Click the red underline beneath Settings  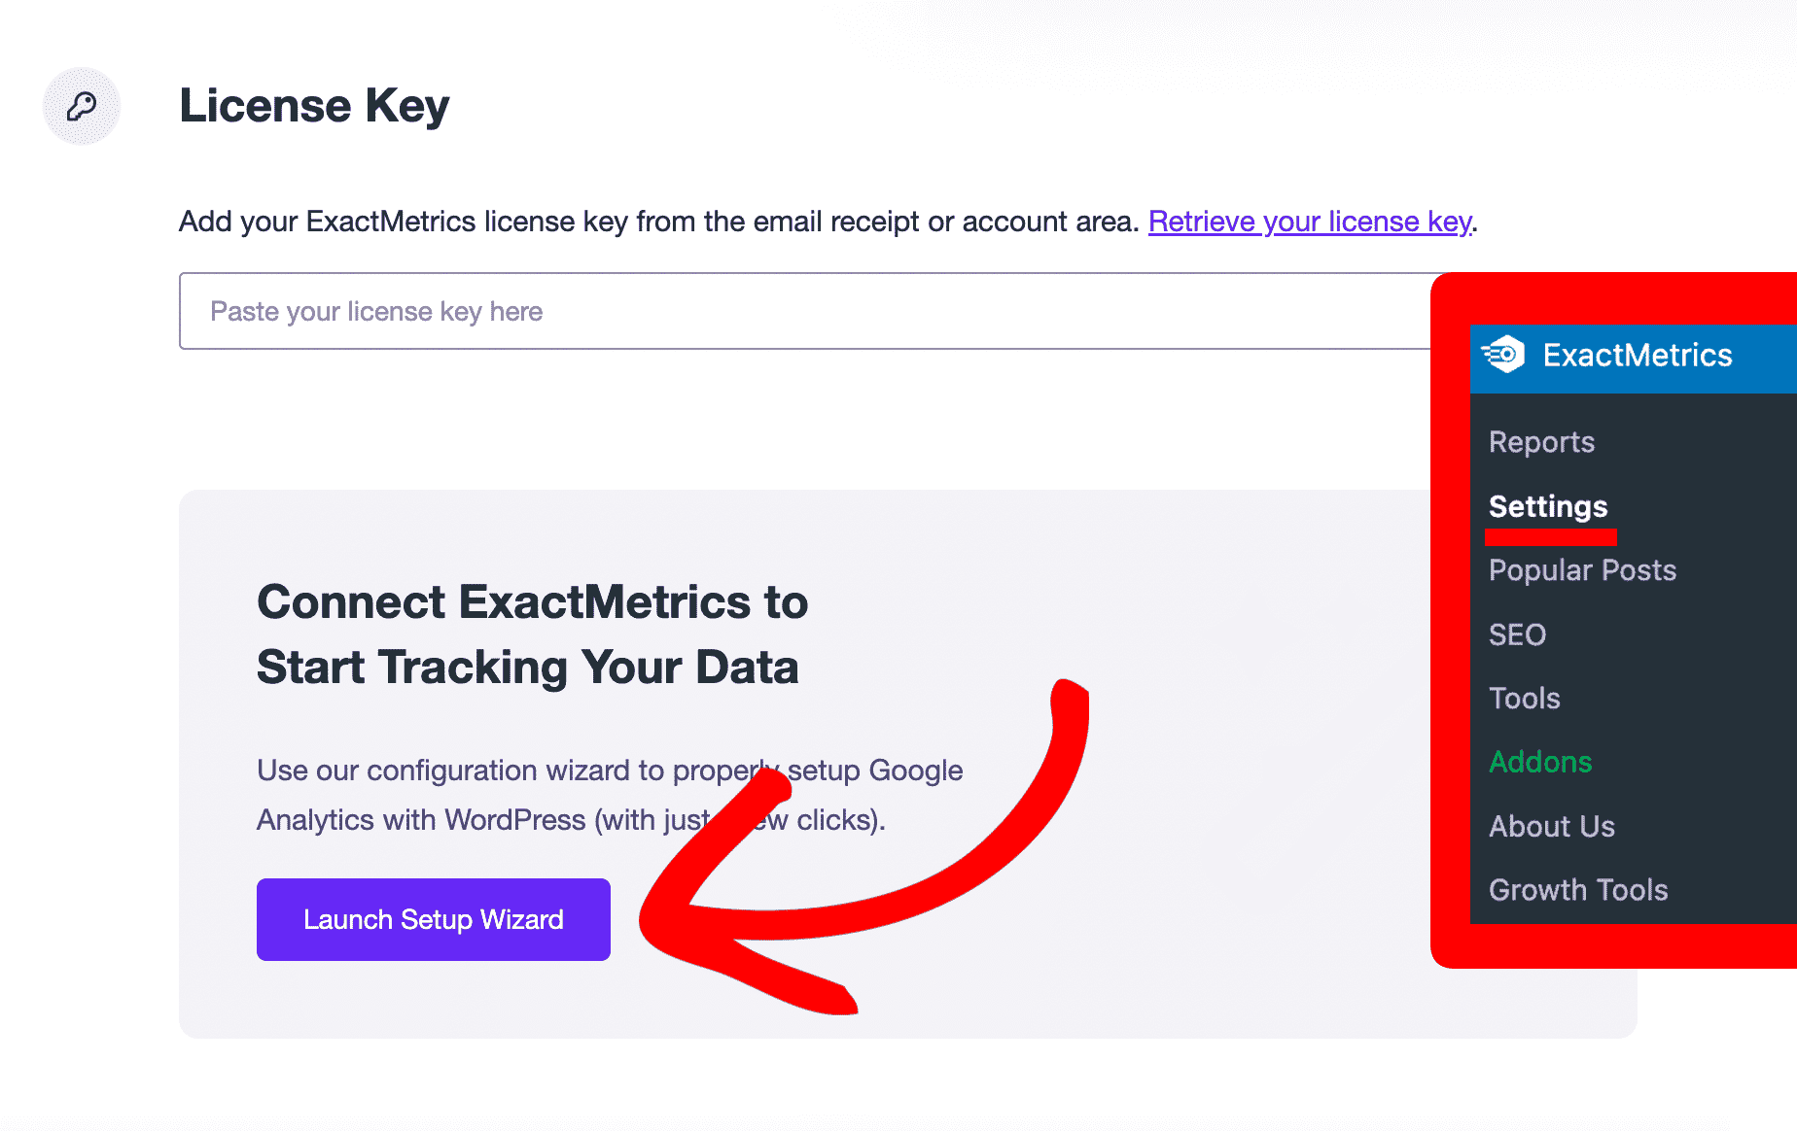point(1551,536)
